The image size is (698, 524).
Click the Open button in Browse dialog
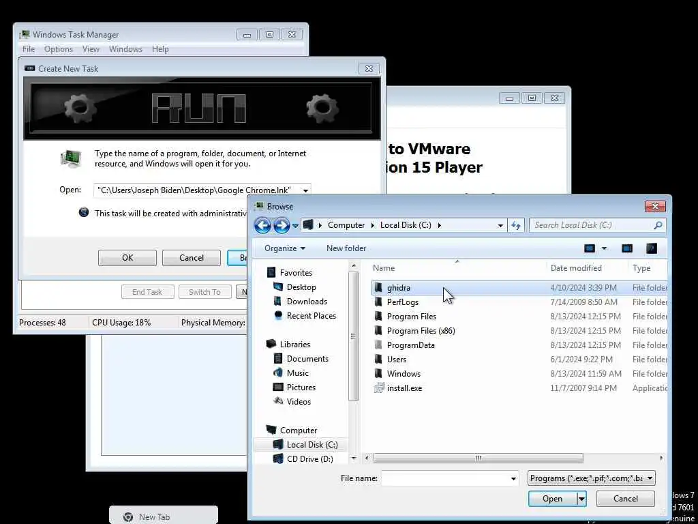[x=552, y=499]
